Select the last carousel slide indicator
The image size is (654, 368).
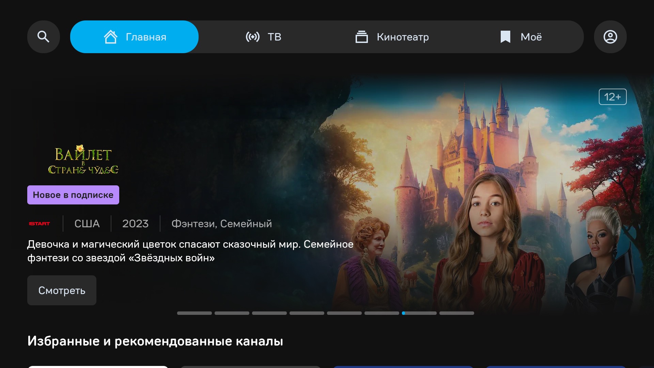tap(456, 313)
